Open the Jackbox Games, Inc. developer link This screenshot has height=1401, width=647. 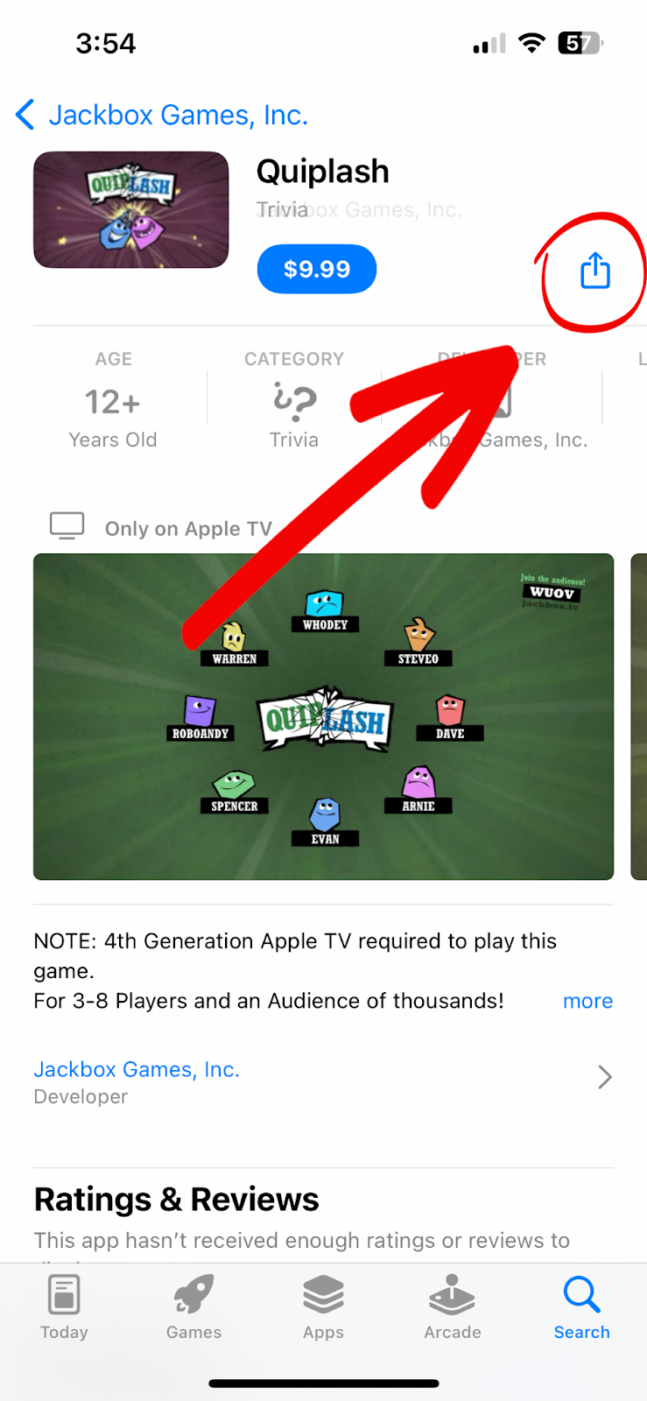click(137, 1069)
